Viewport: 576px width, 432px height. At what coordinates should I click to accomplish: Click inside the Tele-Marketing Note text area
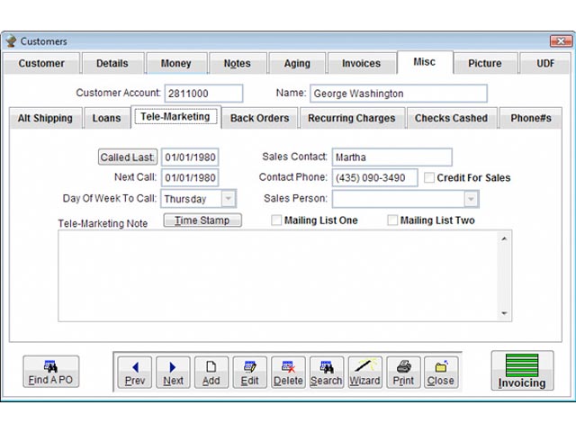[x=278, y=276]
